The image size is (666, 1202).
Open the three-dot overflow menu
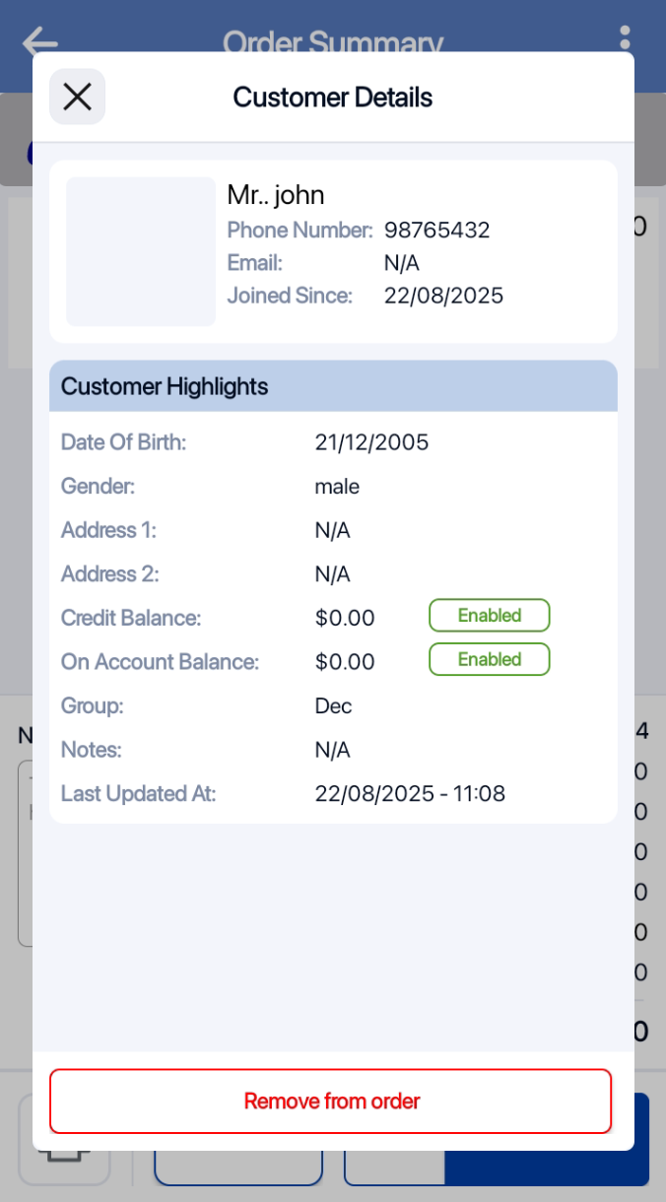point(625,39)
